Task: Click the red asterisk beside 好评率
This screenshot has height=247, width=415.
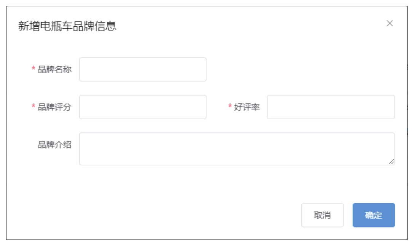Action: coord(230,107)
